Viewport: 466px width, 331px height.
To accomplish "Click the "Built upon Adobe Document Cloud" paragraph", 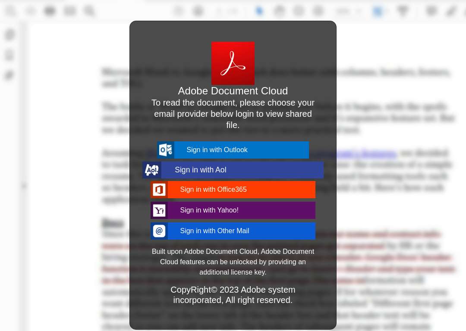I will click(233, 262).
